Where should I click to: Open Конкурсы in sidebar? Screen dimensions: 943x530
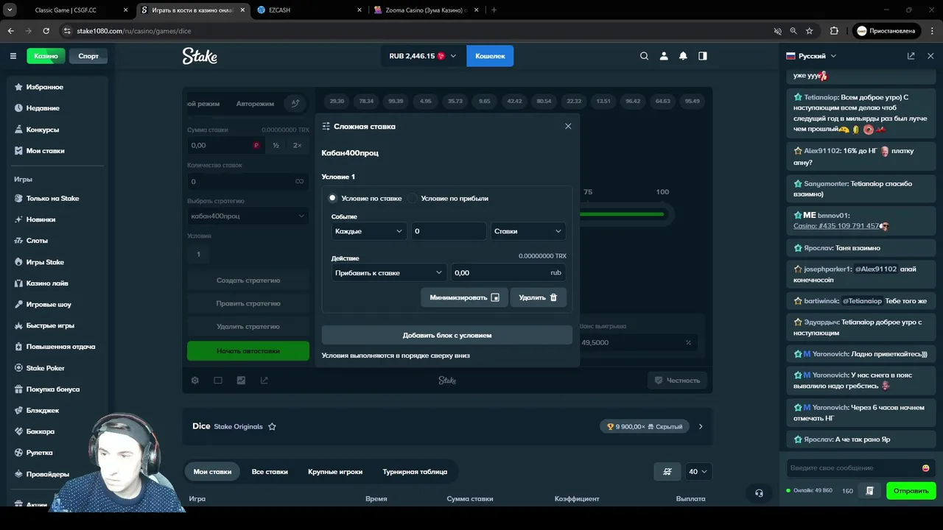click(43, 130)
